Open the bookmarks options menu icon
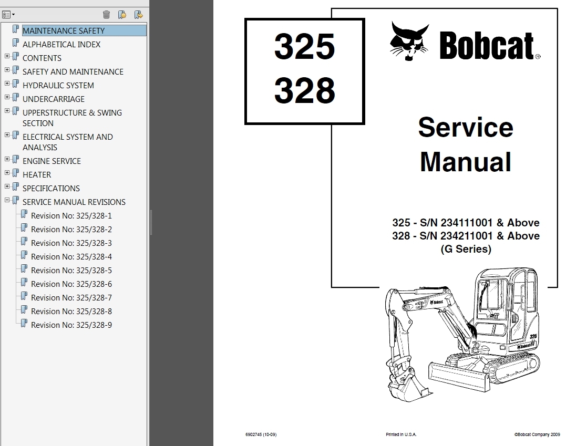Screen dimensions: 566x446 (x=8, y=15)
